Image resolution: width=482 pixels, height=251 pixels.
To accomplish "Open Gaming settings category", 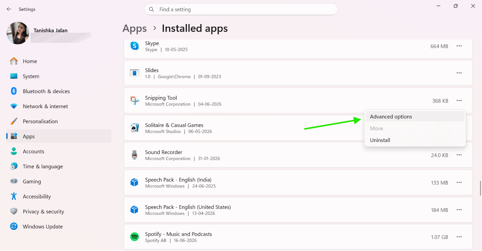I will coord(59,181).
